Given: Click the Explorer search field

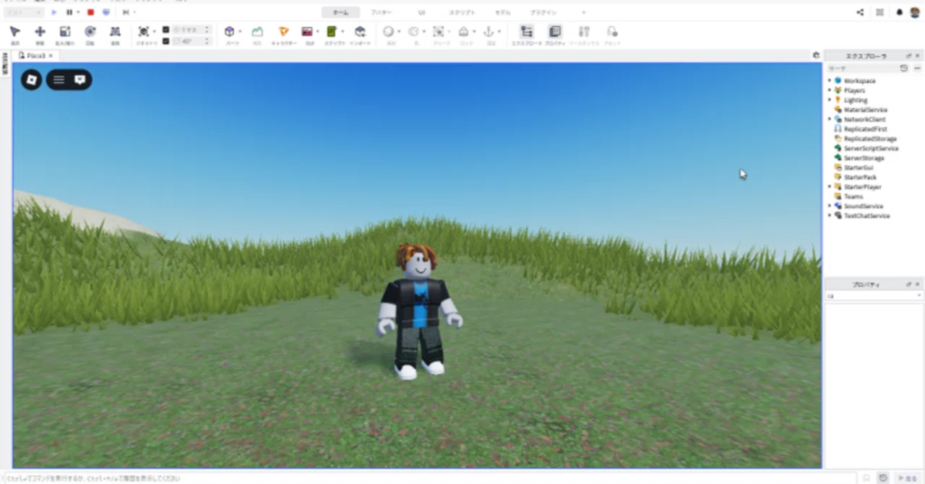Looking at the screenshot, I should 862,68.
